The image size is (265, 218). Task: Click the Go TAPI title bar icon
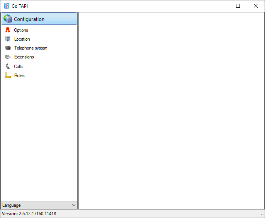coord(7,6)
